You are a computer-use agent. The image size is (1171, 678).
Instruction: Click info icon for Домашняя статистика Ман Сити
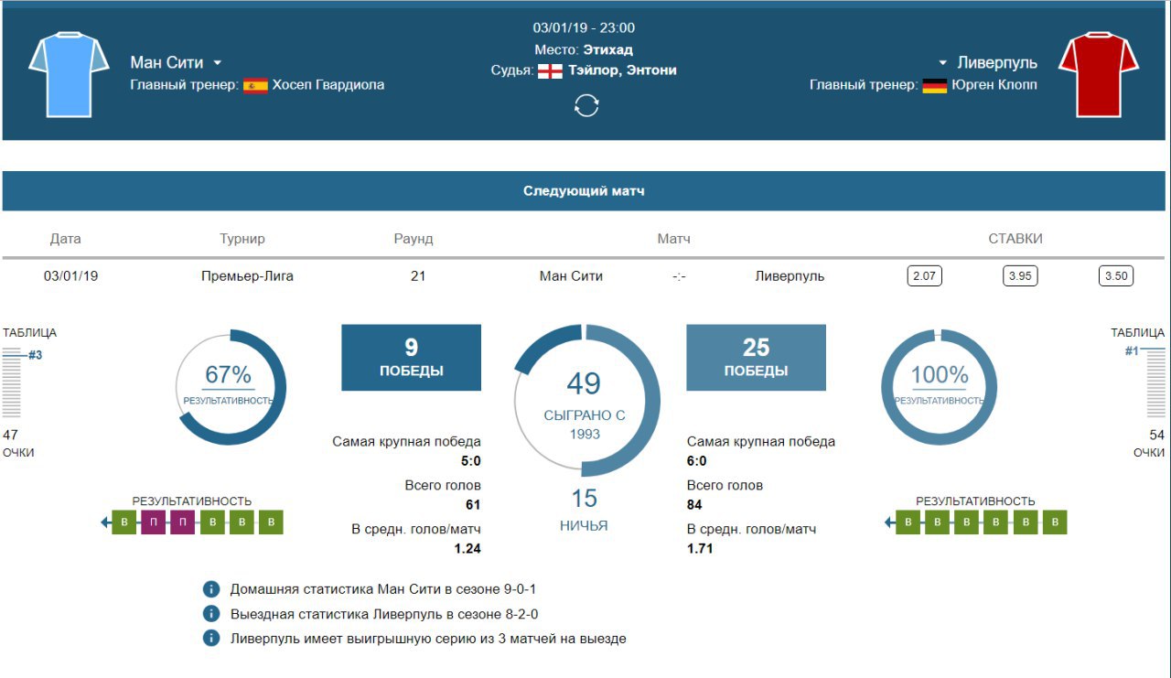click(211, 589)
